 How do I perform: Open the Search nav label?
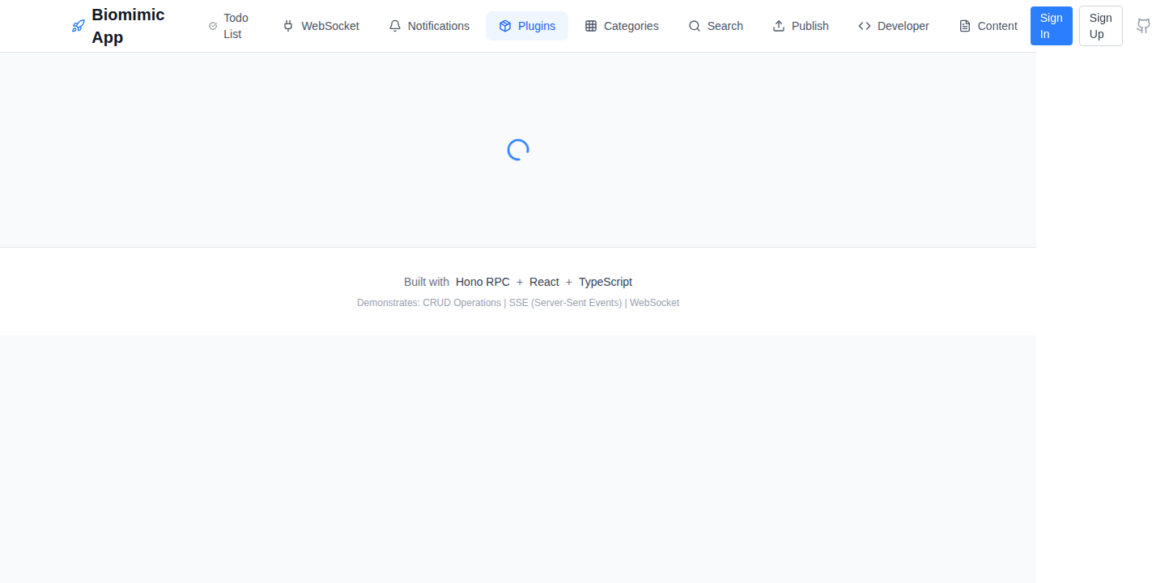pyautogui.click(x=725, y=26)
